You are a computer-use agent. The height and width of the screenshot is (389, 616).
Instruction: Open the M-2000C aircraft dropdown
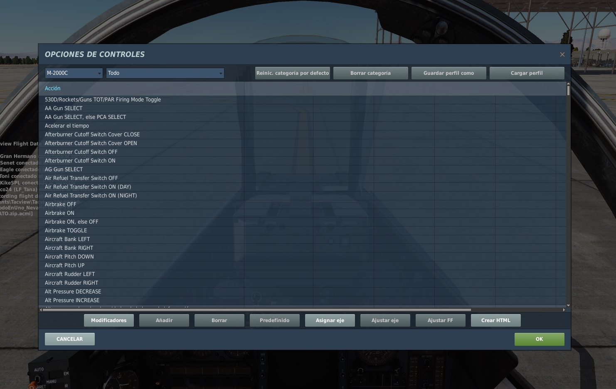pyautogui.click(x=74, y=73)
